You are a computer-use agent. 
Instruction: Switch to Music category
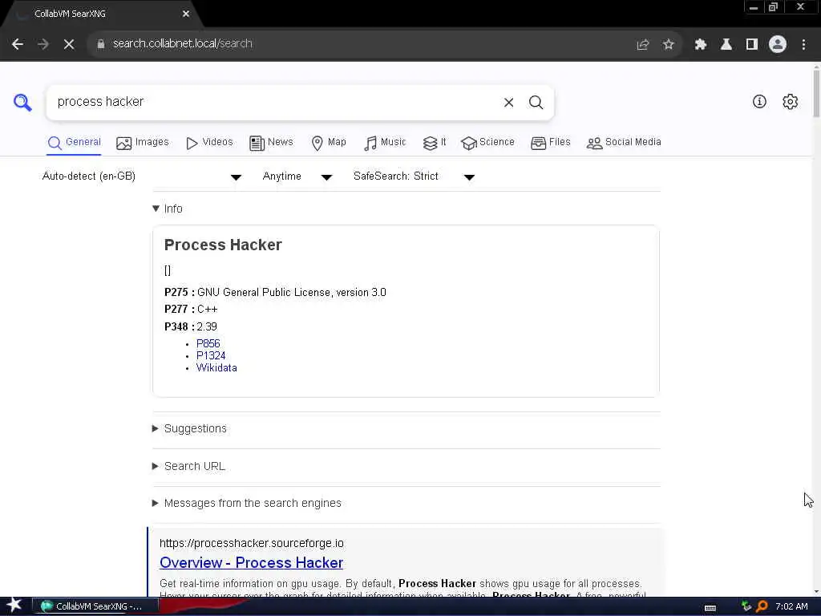[x=385, y=143]
